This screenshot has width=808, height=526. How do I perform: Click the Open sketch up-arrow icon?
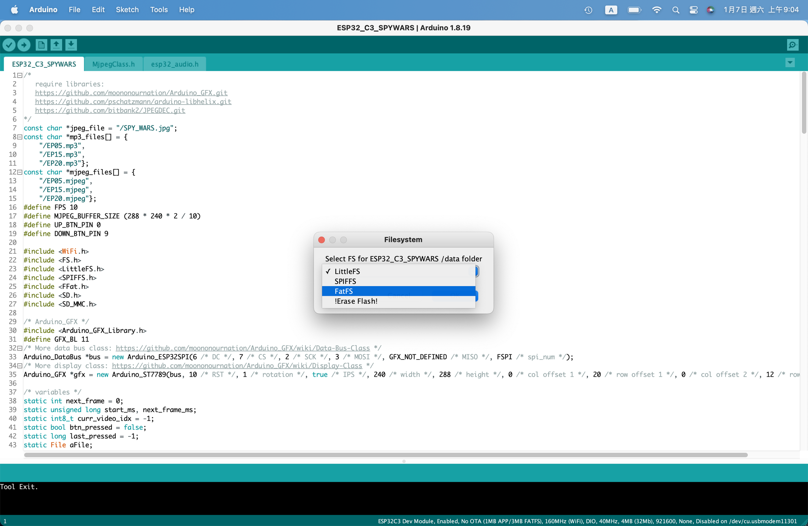(56, 45)
